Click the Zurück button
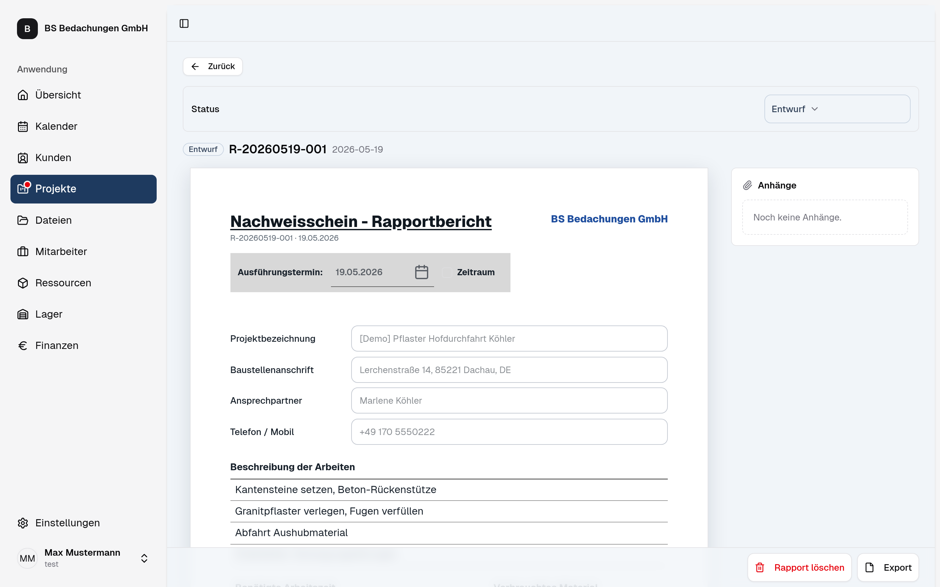The image size is (940, 587). pyautogui.click(x=213, y=67)
